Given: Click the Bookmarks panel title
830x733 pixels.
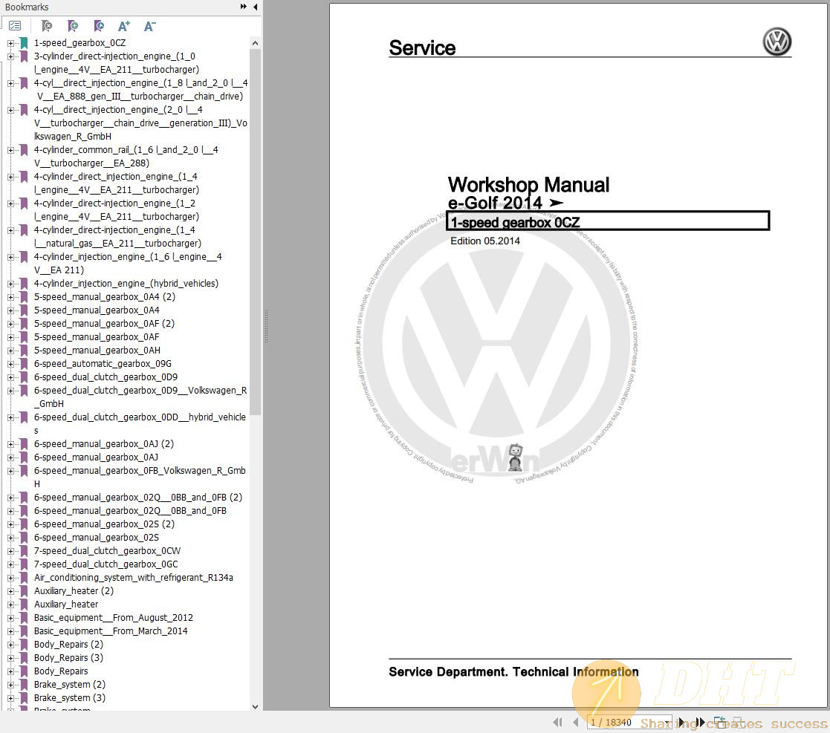Looking at the screenshot, I should point(27,7).
